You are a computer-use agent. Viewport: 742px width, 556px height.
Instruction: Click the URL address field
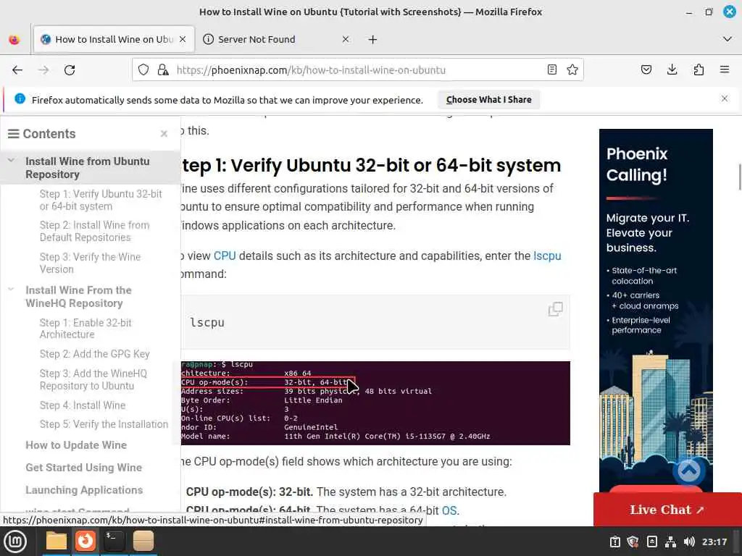coord(358,70)
